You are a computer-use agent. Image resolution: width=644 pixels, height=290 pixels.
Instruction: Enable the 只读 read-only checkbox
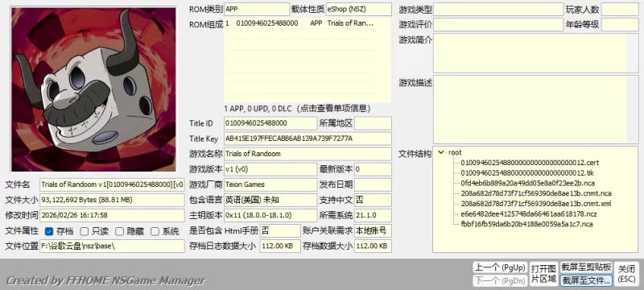(x=85, y=231)
